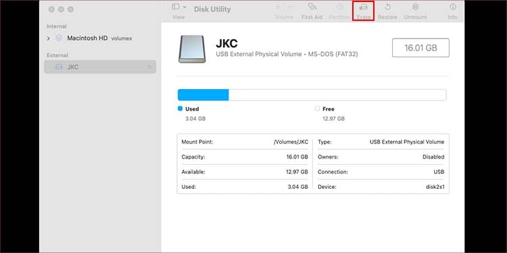Click the Erase toolbar icon
The width and height of the screenshot is (507, 253).
(364, 7)
